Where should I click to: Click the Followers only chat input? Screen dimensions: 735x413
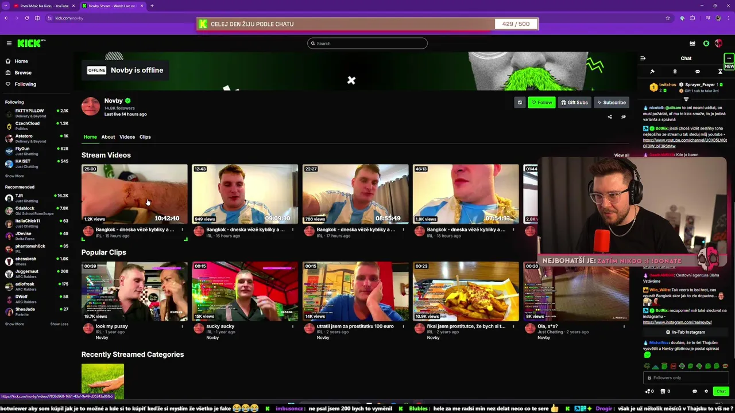click(686, 377)
